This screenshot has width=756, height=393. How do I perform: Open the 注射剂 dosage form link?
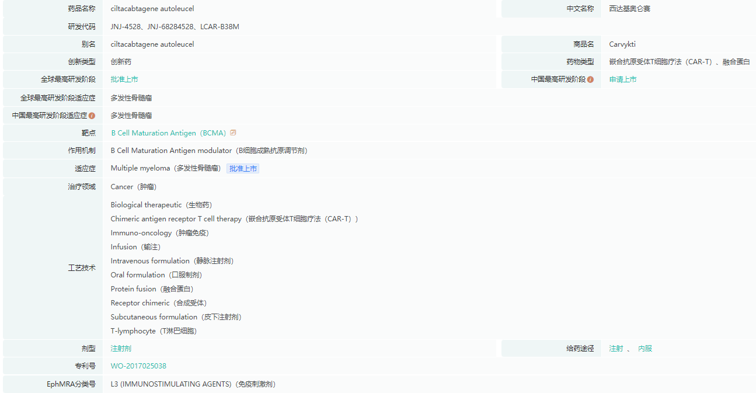[121, 349]
